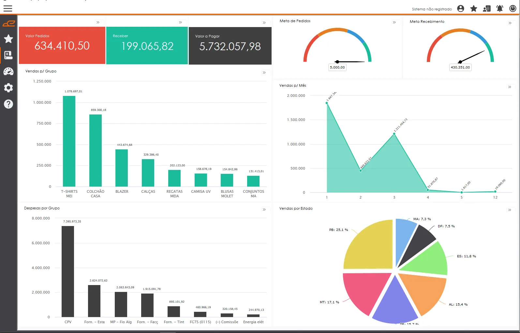Screen dimensions: 520x333
Task: Open the dashboard gauge icon in sidebar
Action: (8, 71)
